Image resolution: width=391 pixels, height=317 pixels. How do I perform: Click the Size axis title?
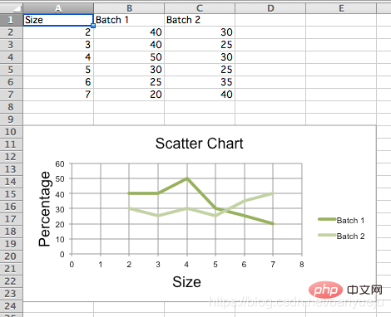pos(186,282)
